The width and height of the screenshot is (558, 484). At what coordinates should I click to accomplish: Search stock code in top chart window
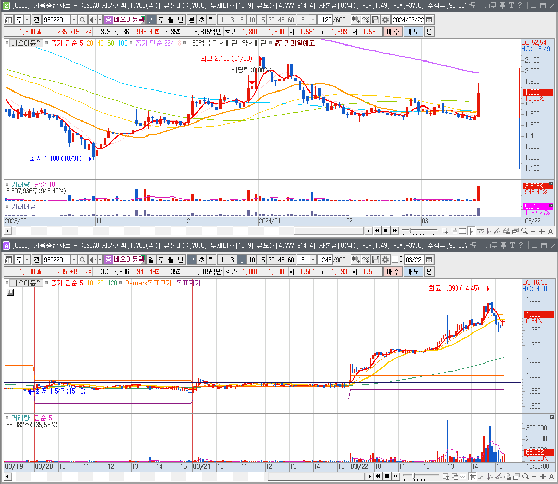click(x=82, y=20)
